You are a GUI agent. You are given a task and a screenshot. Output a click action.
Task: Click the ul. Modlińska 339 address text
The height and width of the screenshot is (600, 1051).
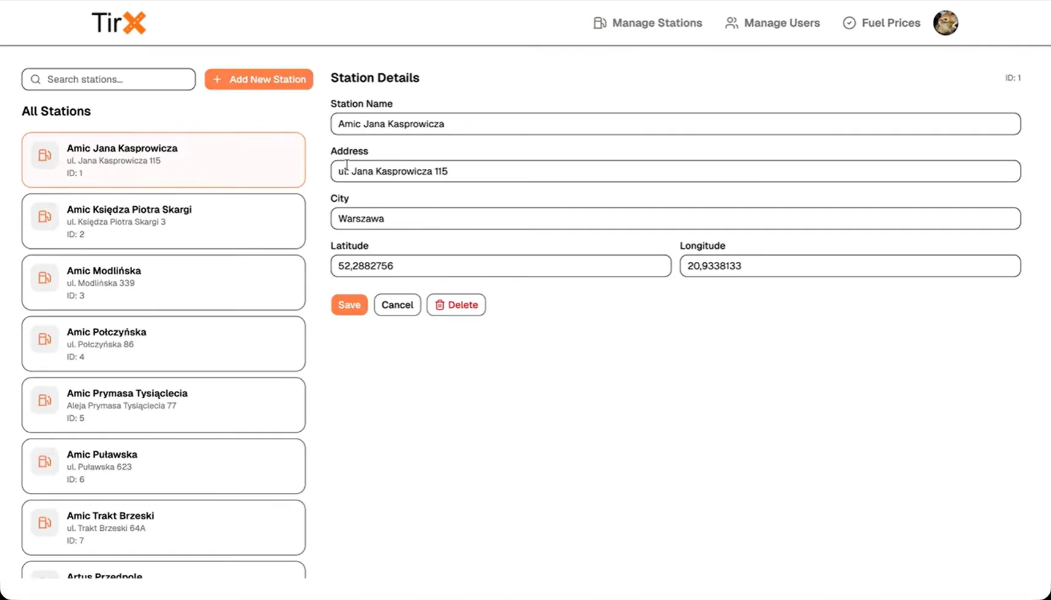tap(101, 283)
